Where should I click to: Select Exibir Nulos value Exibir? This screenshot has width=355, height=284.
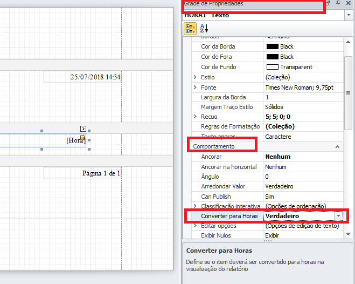[303, 235]
